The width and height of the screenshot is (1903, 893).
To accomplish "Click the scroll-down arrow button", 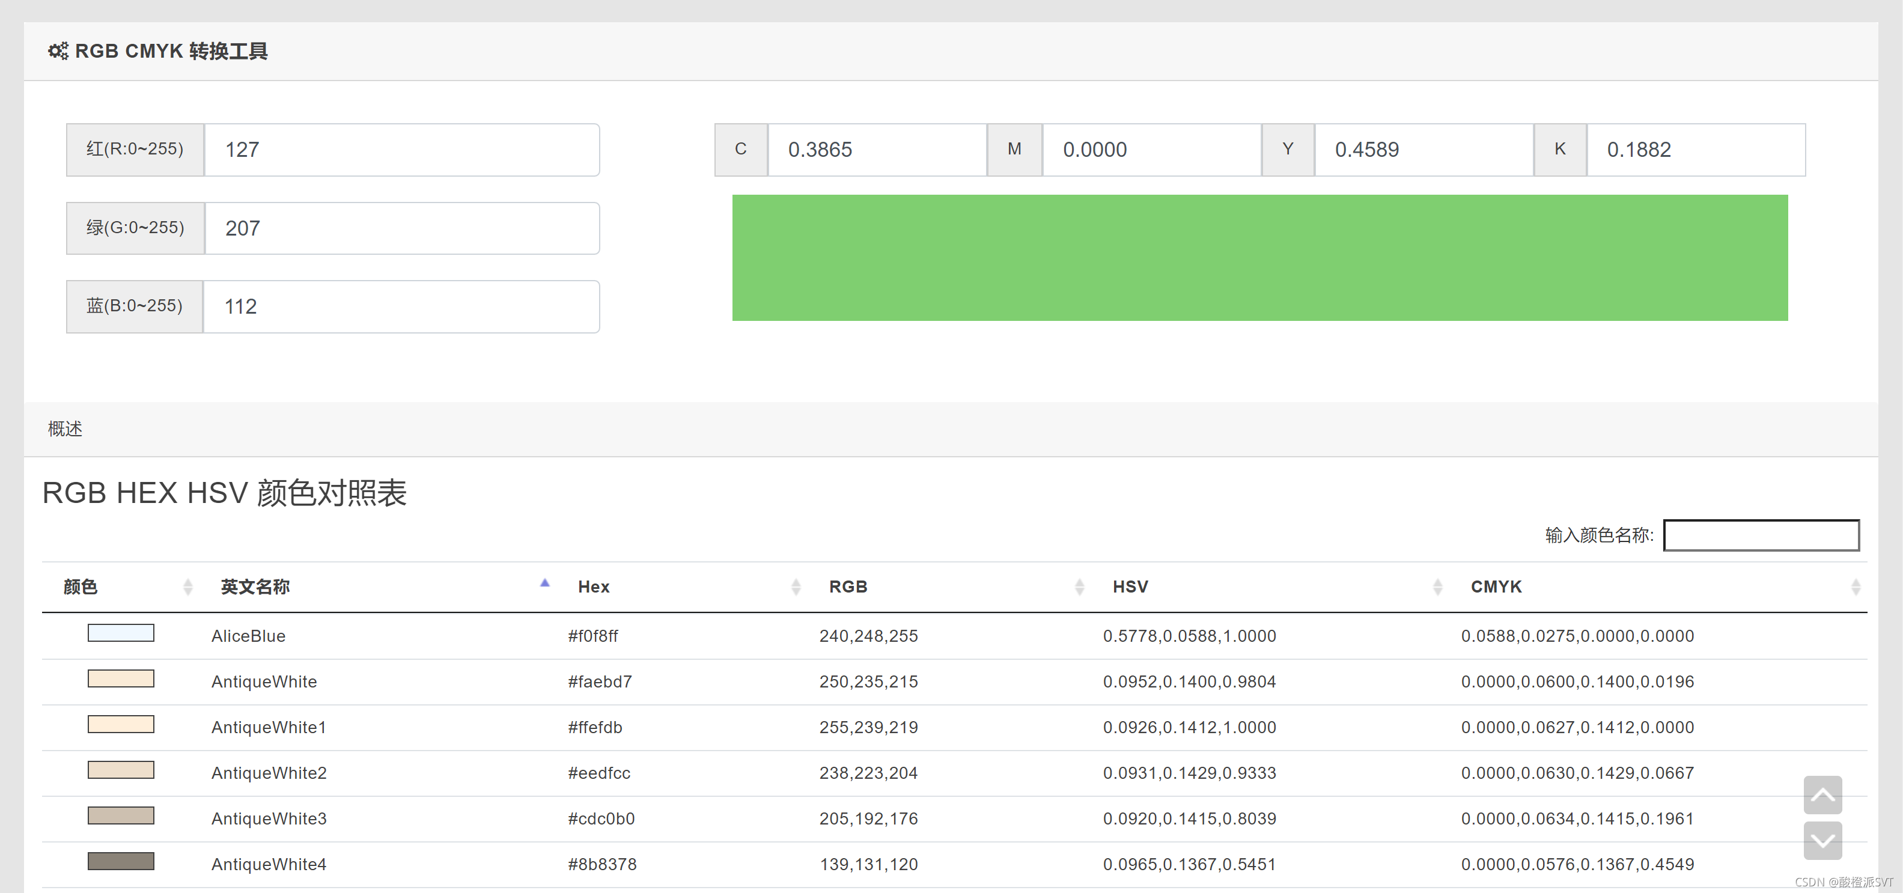I will [x=1822, y=841].
